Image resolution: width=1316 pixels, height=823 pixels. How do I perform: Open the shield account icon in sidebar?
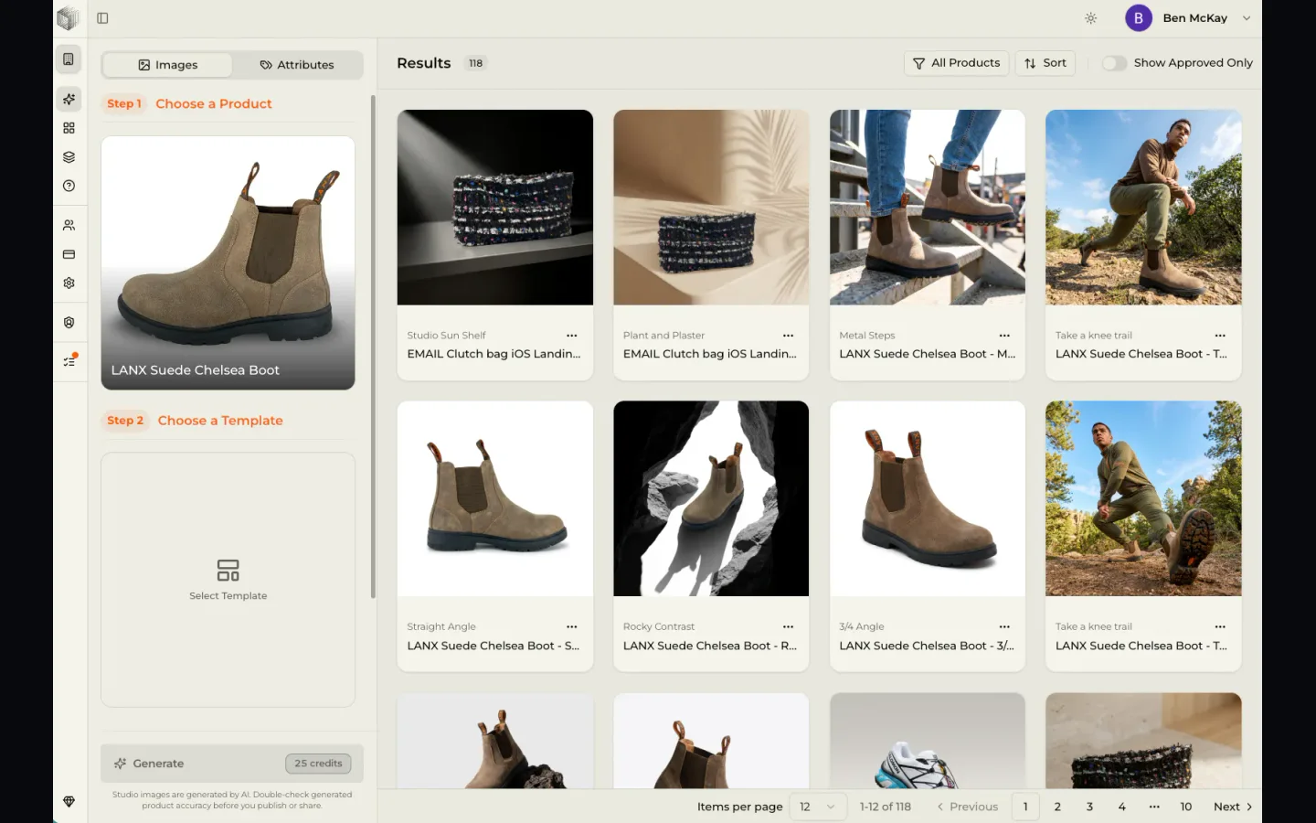(69, 323)
